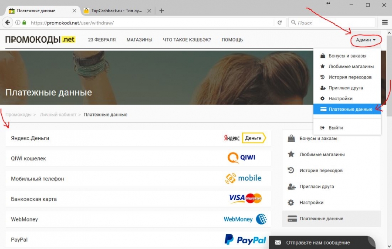Choose Выйти to log out

coord(347,128)
